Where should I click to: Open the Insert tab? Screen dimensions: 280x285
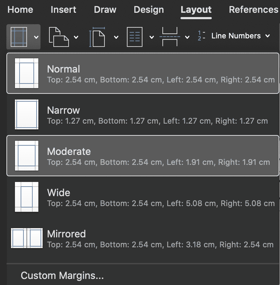(63, 10)
